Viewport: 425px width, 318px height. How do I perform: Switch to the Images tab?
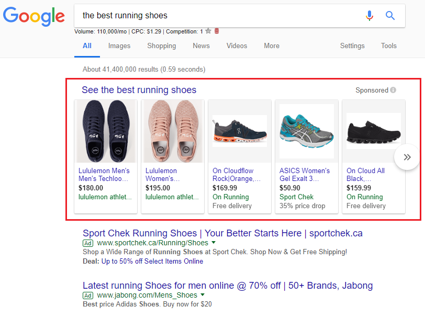pyautogui.click(x=119, y=46)
